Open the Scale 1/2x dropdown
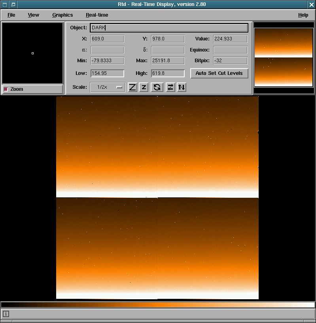 108,87
